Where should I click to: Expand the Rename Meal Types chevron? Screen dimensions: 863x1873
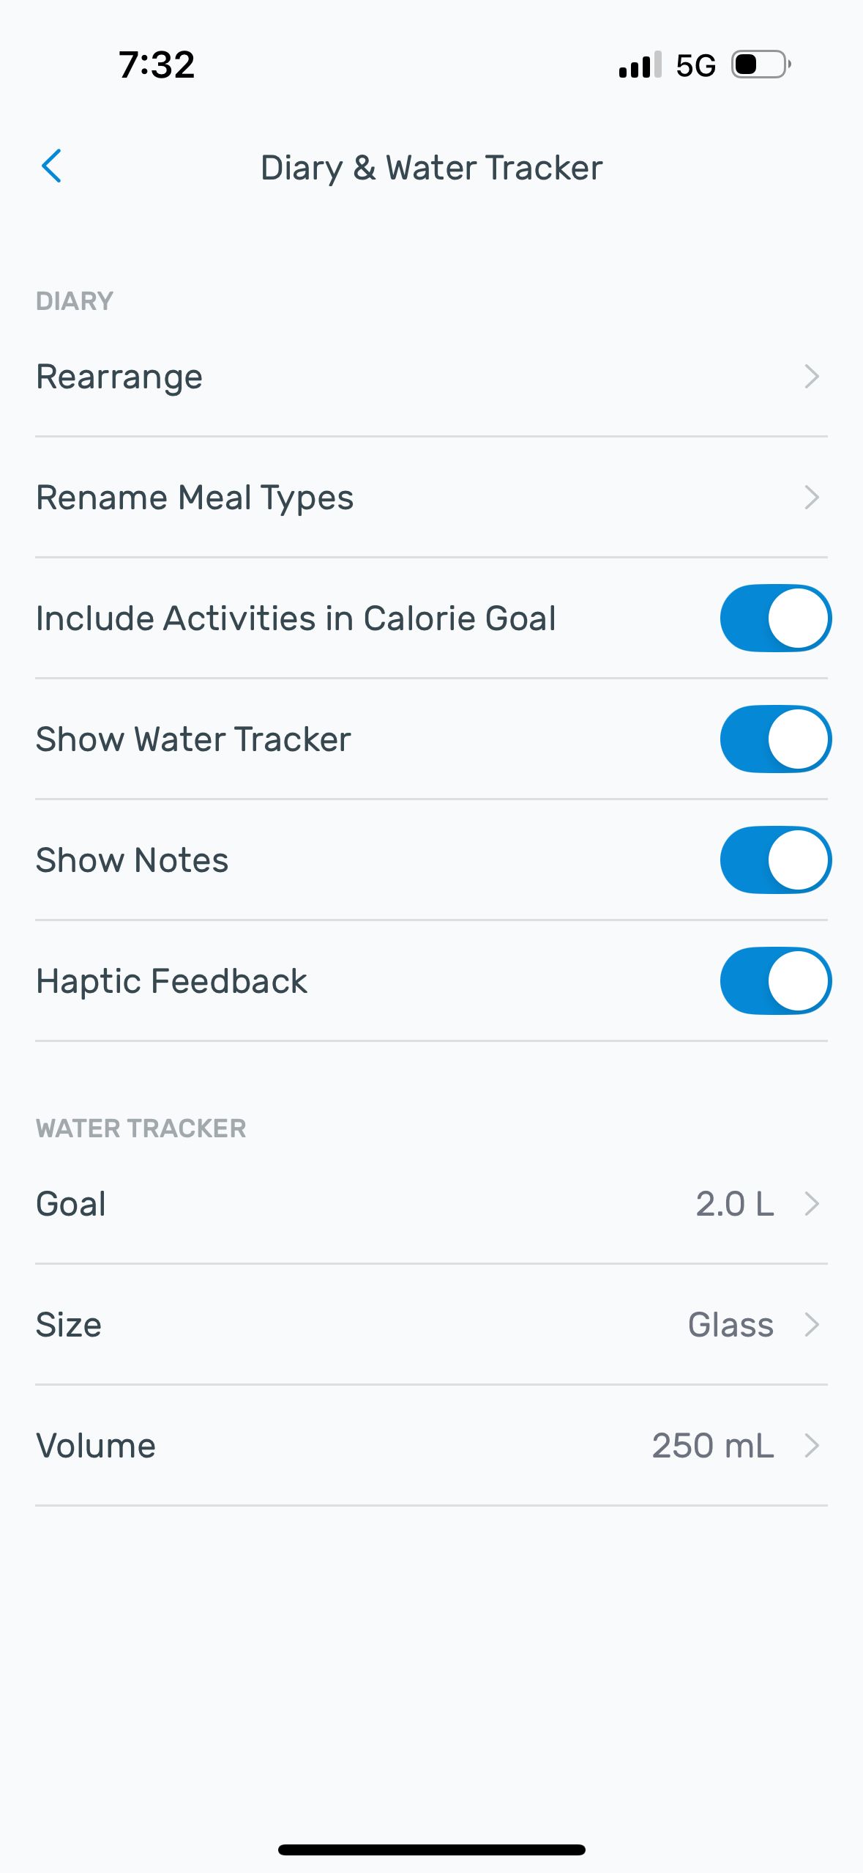(811, 498)
